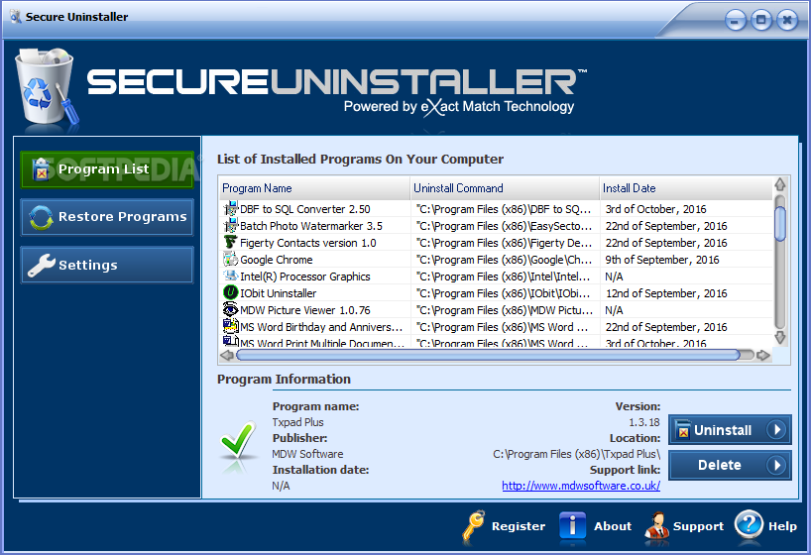811x555 pixels.
Task: Click the IObit\IObi... uninstall command cell
Action: (503, 293)
